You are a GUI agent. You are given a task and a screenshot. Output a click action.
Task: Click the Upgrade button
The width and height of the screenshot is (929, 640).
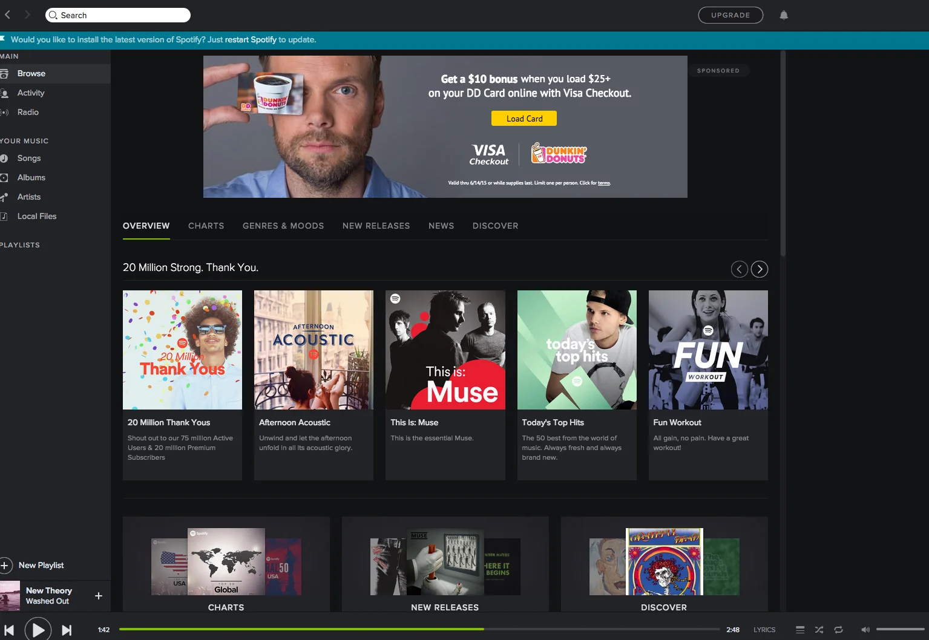click(x=730, y=15)
